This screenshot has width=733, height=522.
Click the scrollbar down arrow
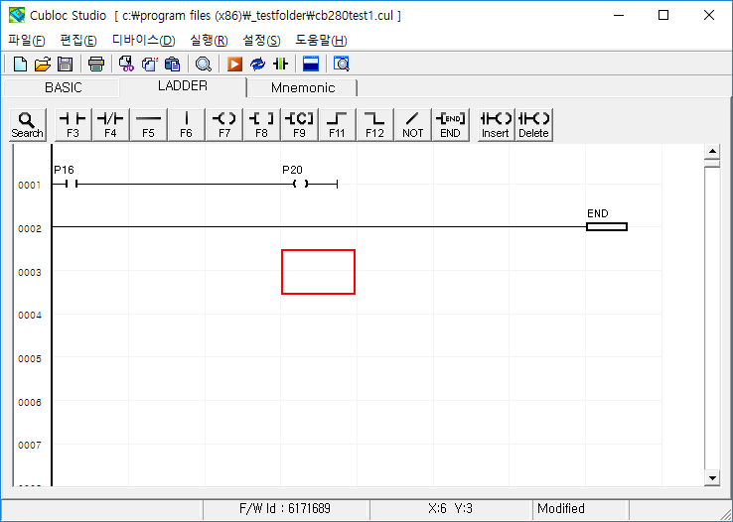(x=711, y=478)
